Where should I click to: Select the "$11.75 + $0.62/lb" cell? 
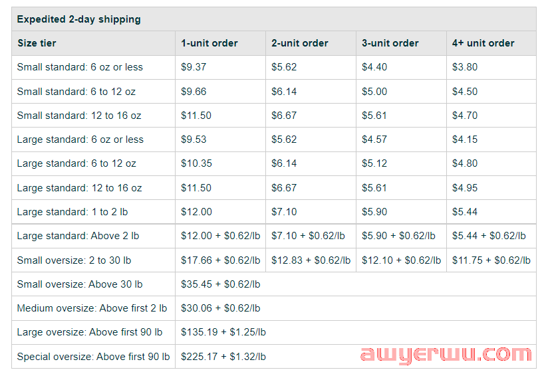pyautogui.click(x=491, y=260)
